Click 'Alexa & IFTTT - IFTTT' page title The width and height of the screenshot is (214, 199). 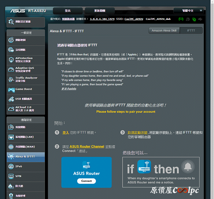(x=67, y=31)
